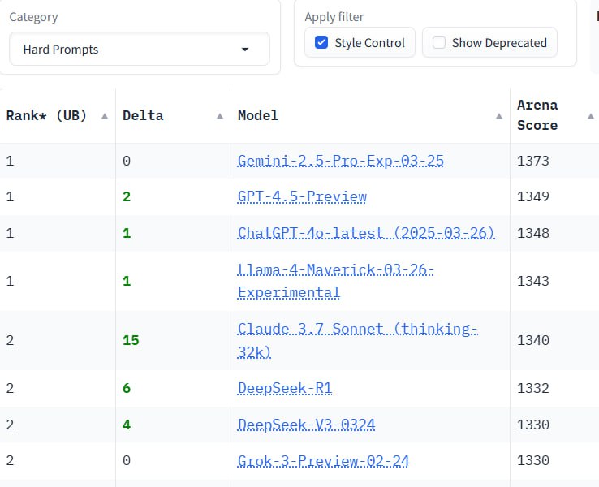599x487 pixels.
Task: Expand category list using the caret arrow
Action: pyautogui.click(x=245, y=50)
